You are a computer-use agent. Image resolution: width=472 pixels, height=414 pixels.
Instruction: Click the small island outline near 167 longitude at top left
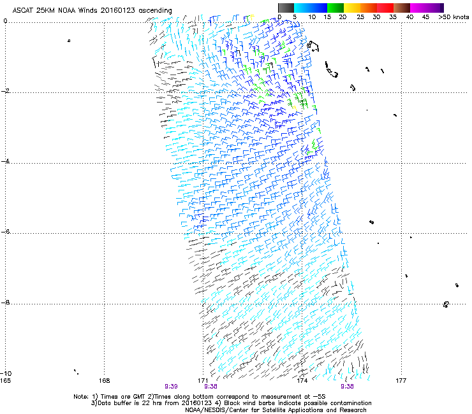[69, 41]
